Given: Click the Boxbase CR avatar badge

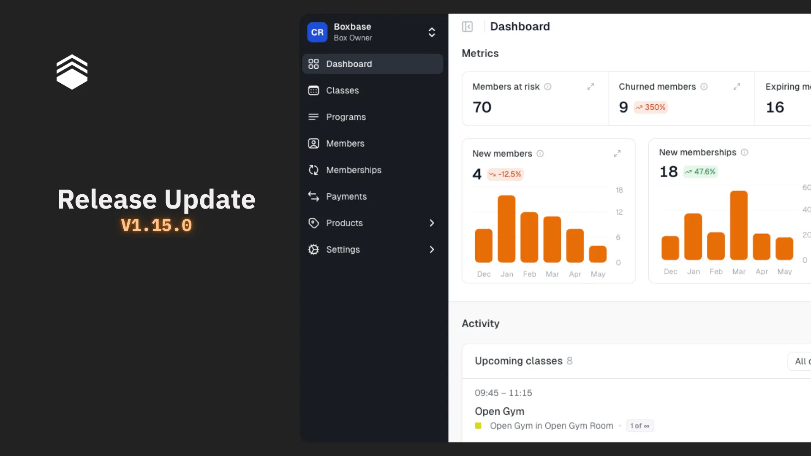Looking at the screenshot, I should pos(317,32).
